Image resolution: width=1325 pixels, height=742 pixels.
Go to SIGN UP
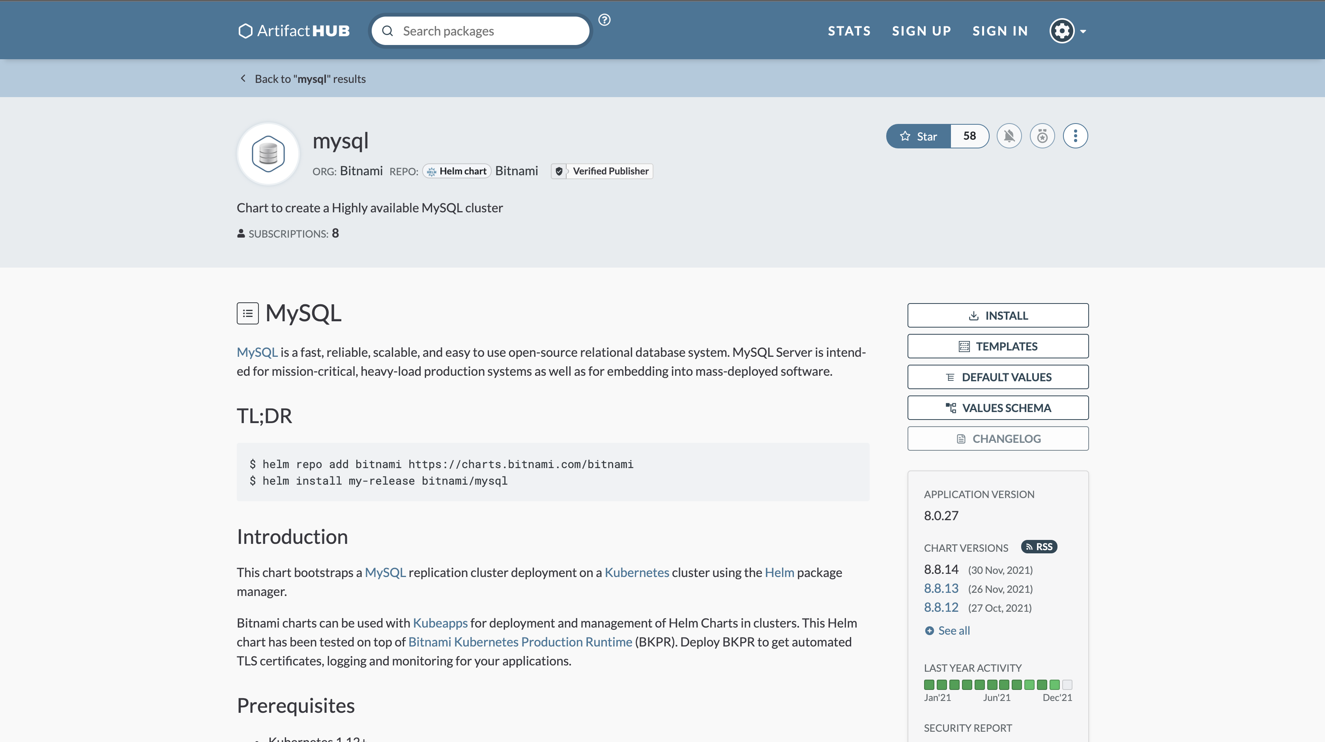click(921, 31)
